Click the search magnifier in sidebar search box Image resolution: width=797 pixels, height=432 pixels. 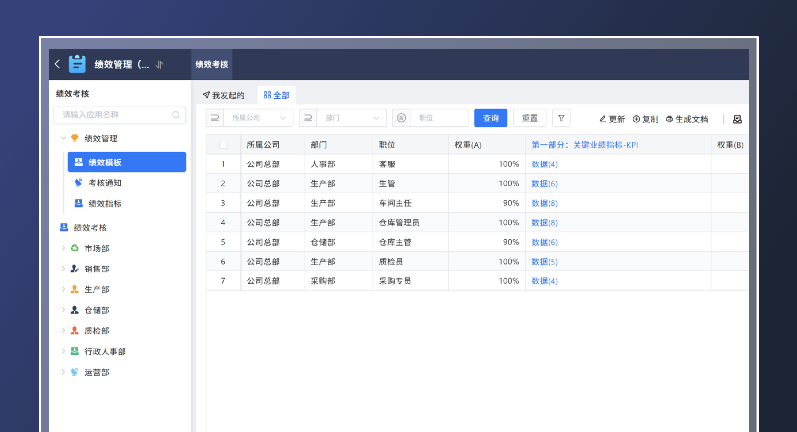[176, 115]
